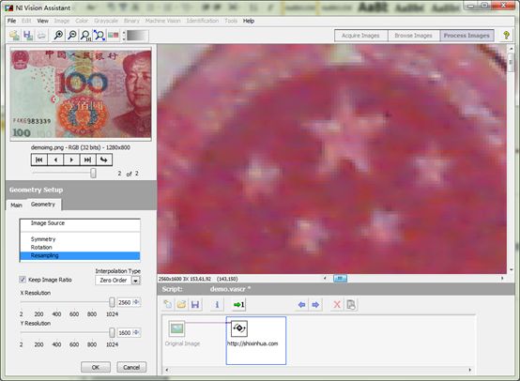Select the Zoom to Fit icon
Screen dimensions: 520x381
pos(99,35)
